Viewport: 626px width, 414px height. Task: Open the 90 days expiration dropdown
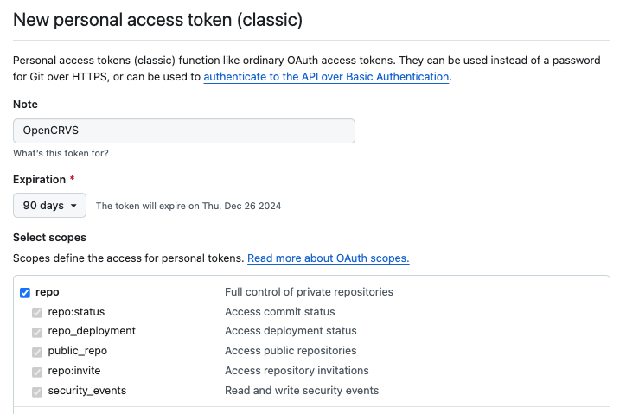click(49, 206)
